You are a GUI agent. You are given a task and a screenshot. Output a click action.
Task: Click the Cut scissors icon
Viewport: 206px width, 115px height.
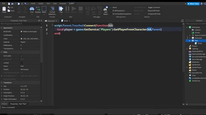tap(9, 7)
